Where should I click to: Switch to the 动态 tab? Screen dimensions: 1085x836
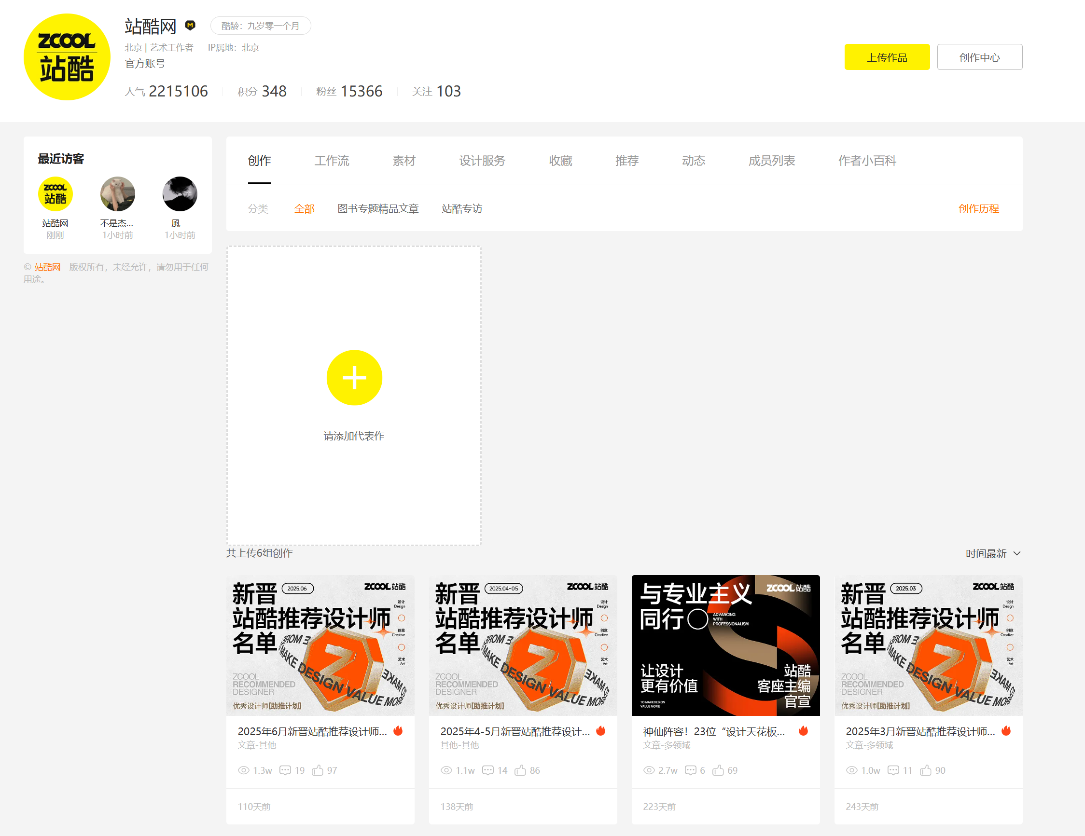pyautogui.click(x=694, y=160)
